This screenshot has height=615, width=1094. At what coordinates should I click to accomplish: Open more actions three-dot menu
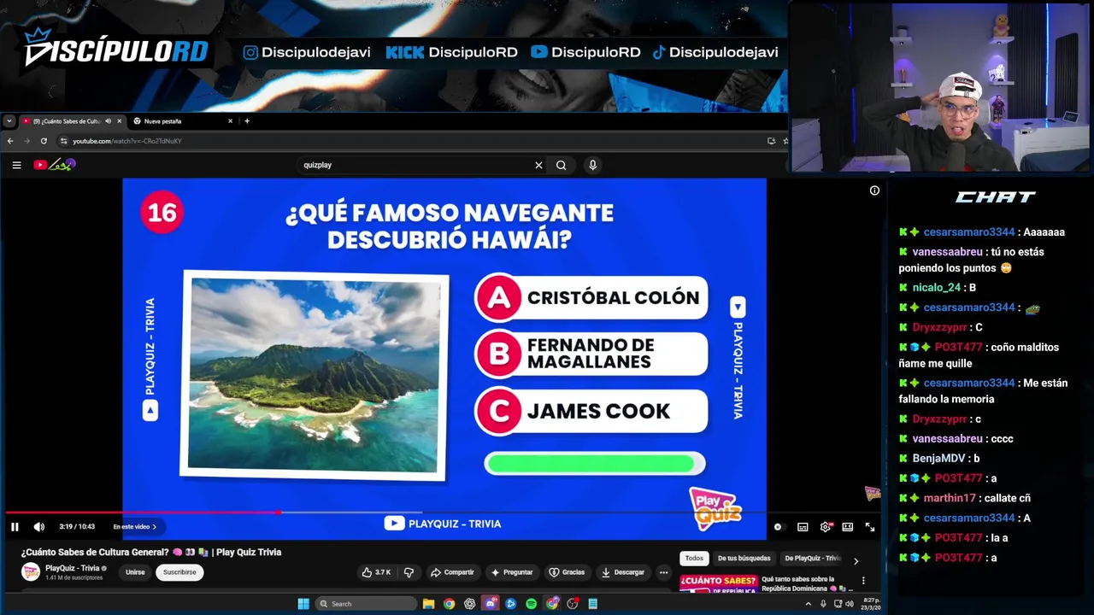click(x=663, y=572)
